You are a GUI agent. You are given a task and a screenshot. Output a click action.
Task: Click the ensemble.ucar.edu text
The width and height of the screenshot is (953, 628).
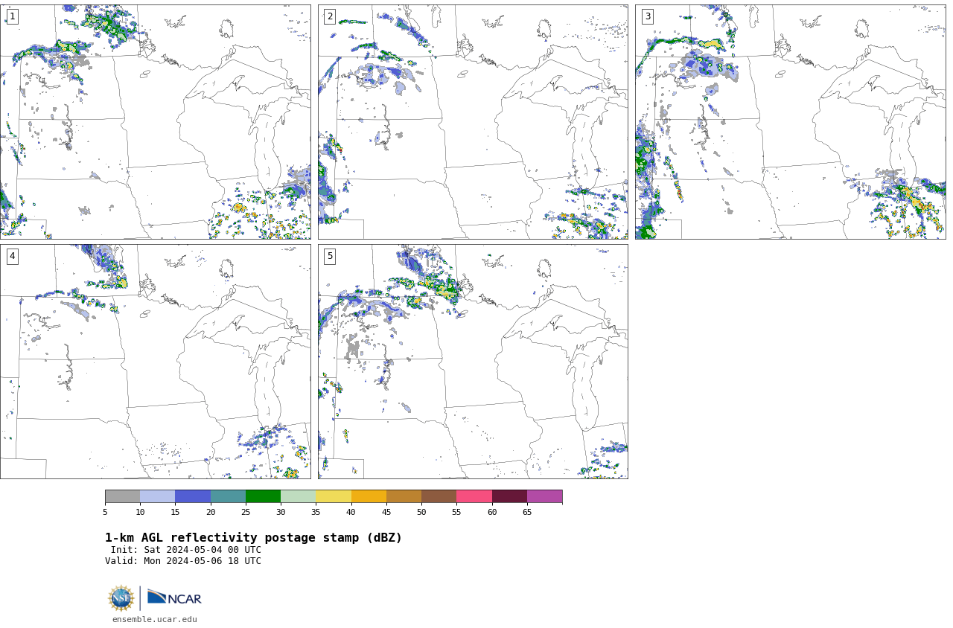pos(155,619)
